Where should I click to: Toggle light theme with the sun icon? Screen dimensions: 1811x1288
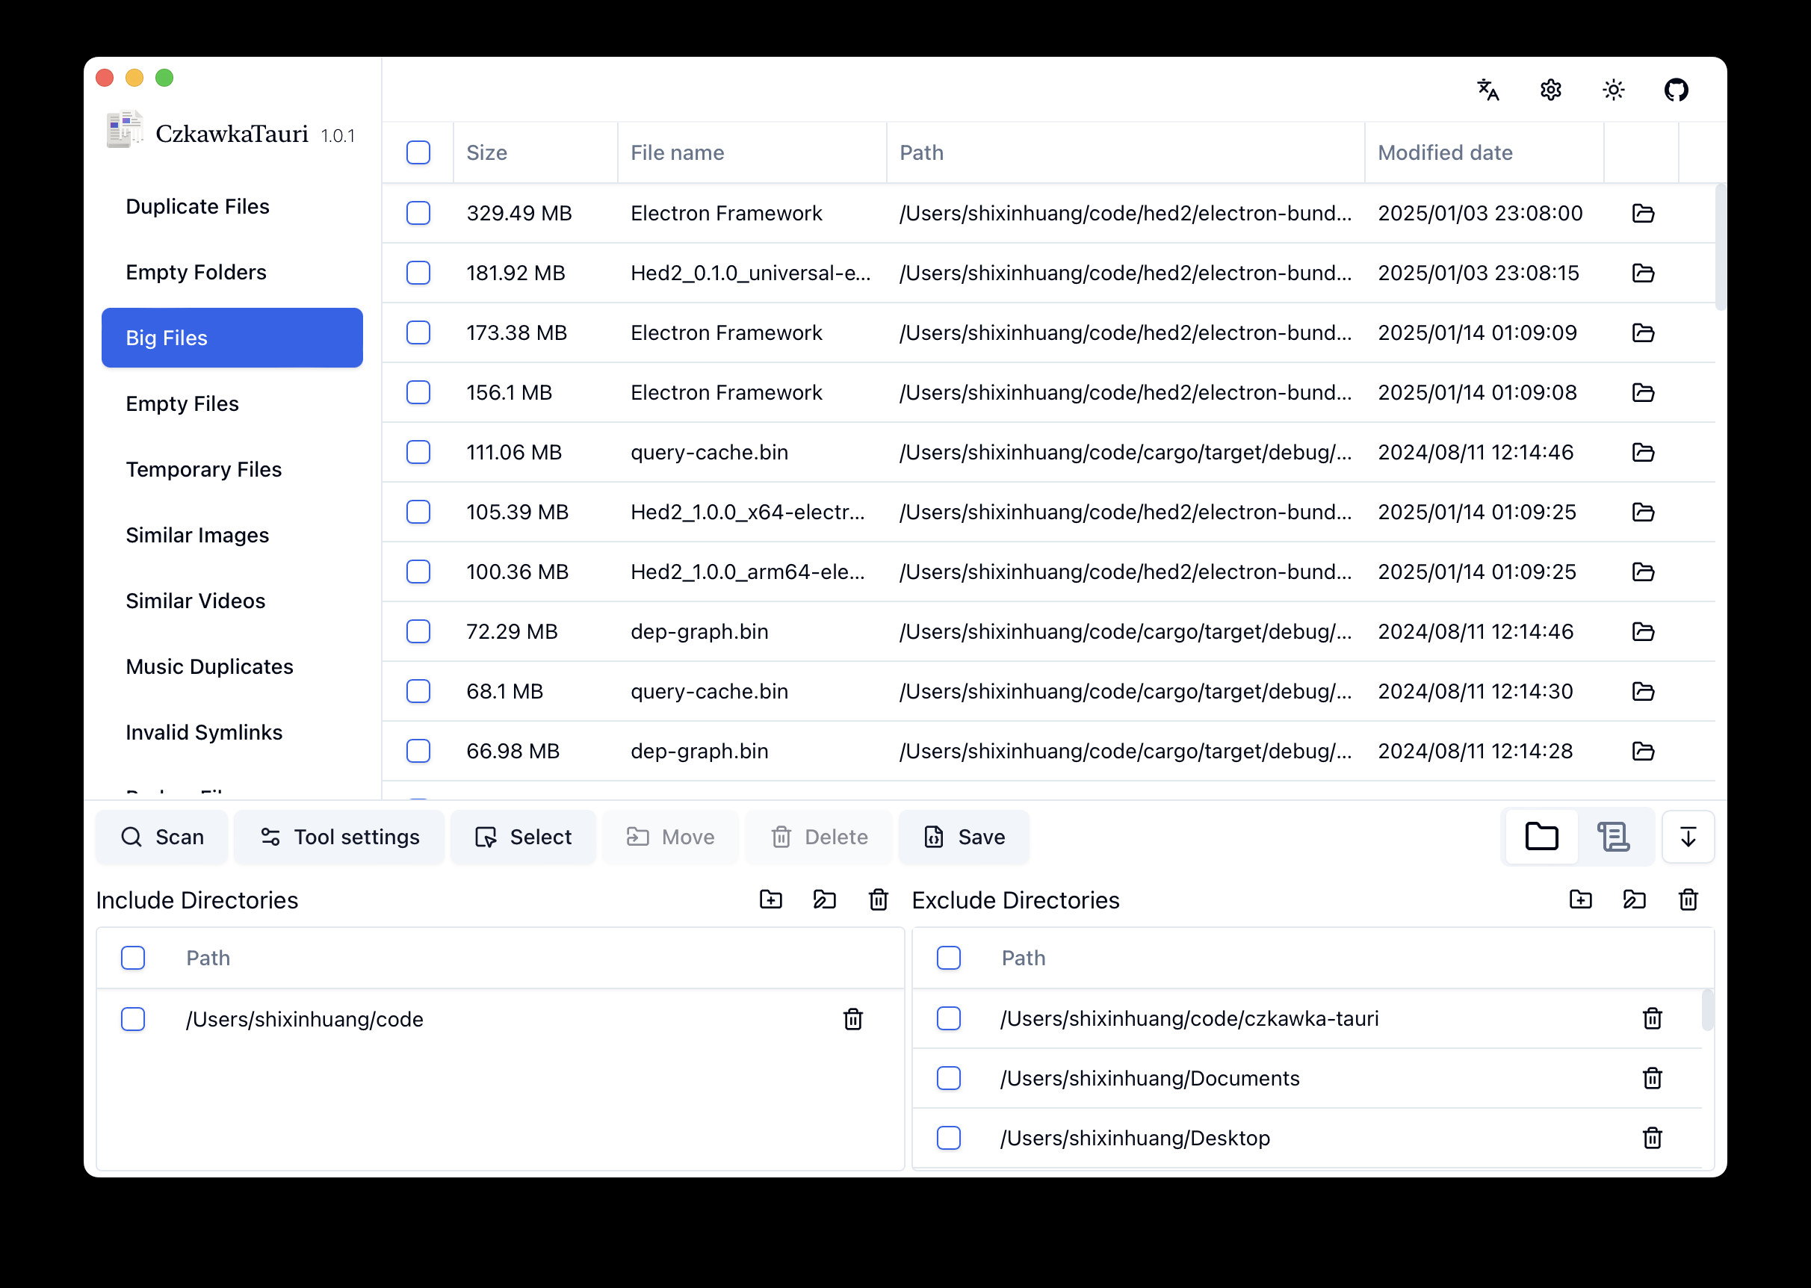coord(1613,90)
